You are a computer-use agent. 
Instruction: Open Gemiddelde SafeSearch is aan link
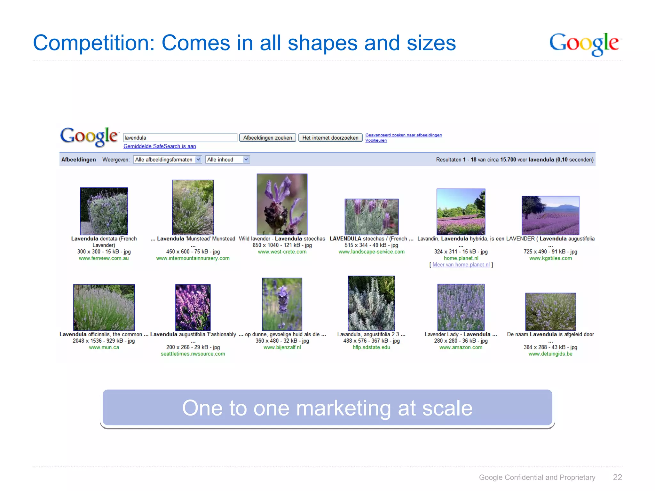click(160, 146)
